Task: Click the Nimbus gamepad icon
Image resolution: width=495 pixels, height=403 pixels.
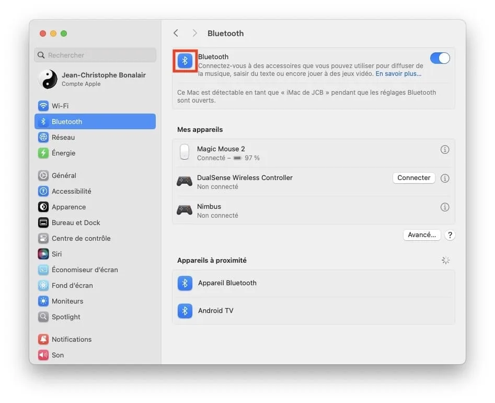Action: pyautogui.click(x=185, y=210)
